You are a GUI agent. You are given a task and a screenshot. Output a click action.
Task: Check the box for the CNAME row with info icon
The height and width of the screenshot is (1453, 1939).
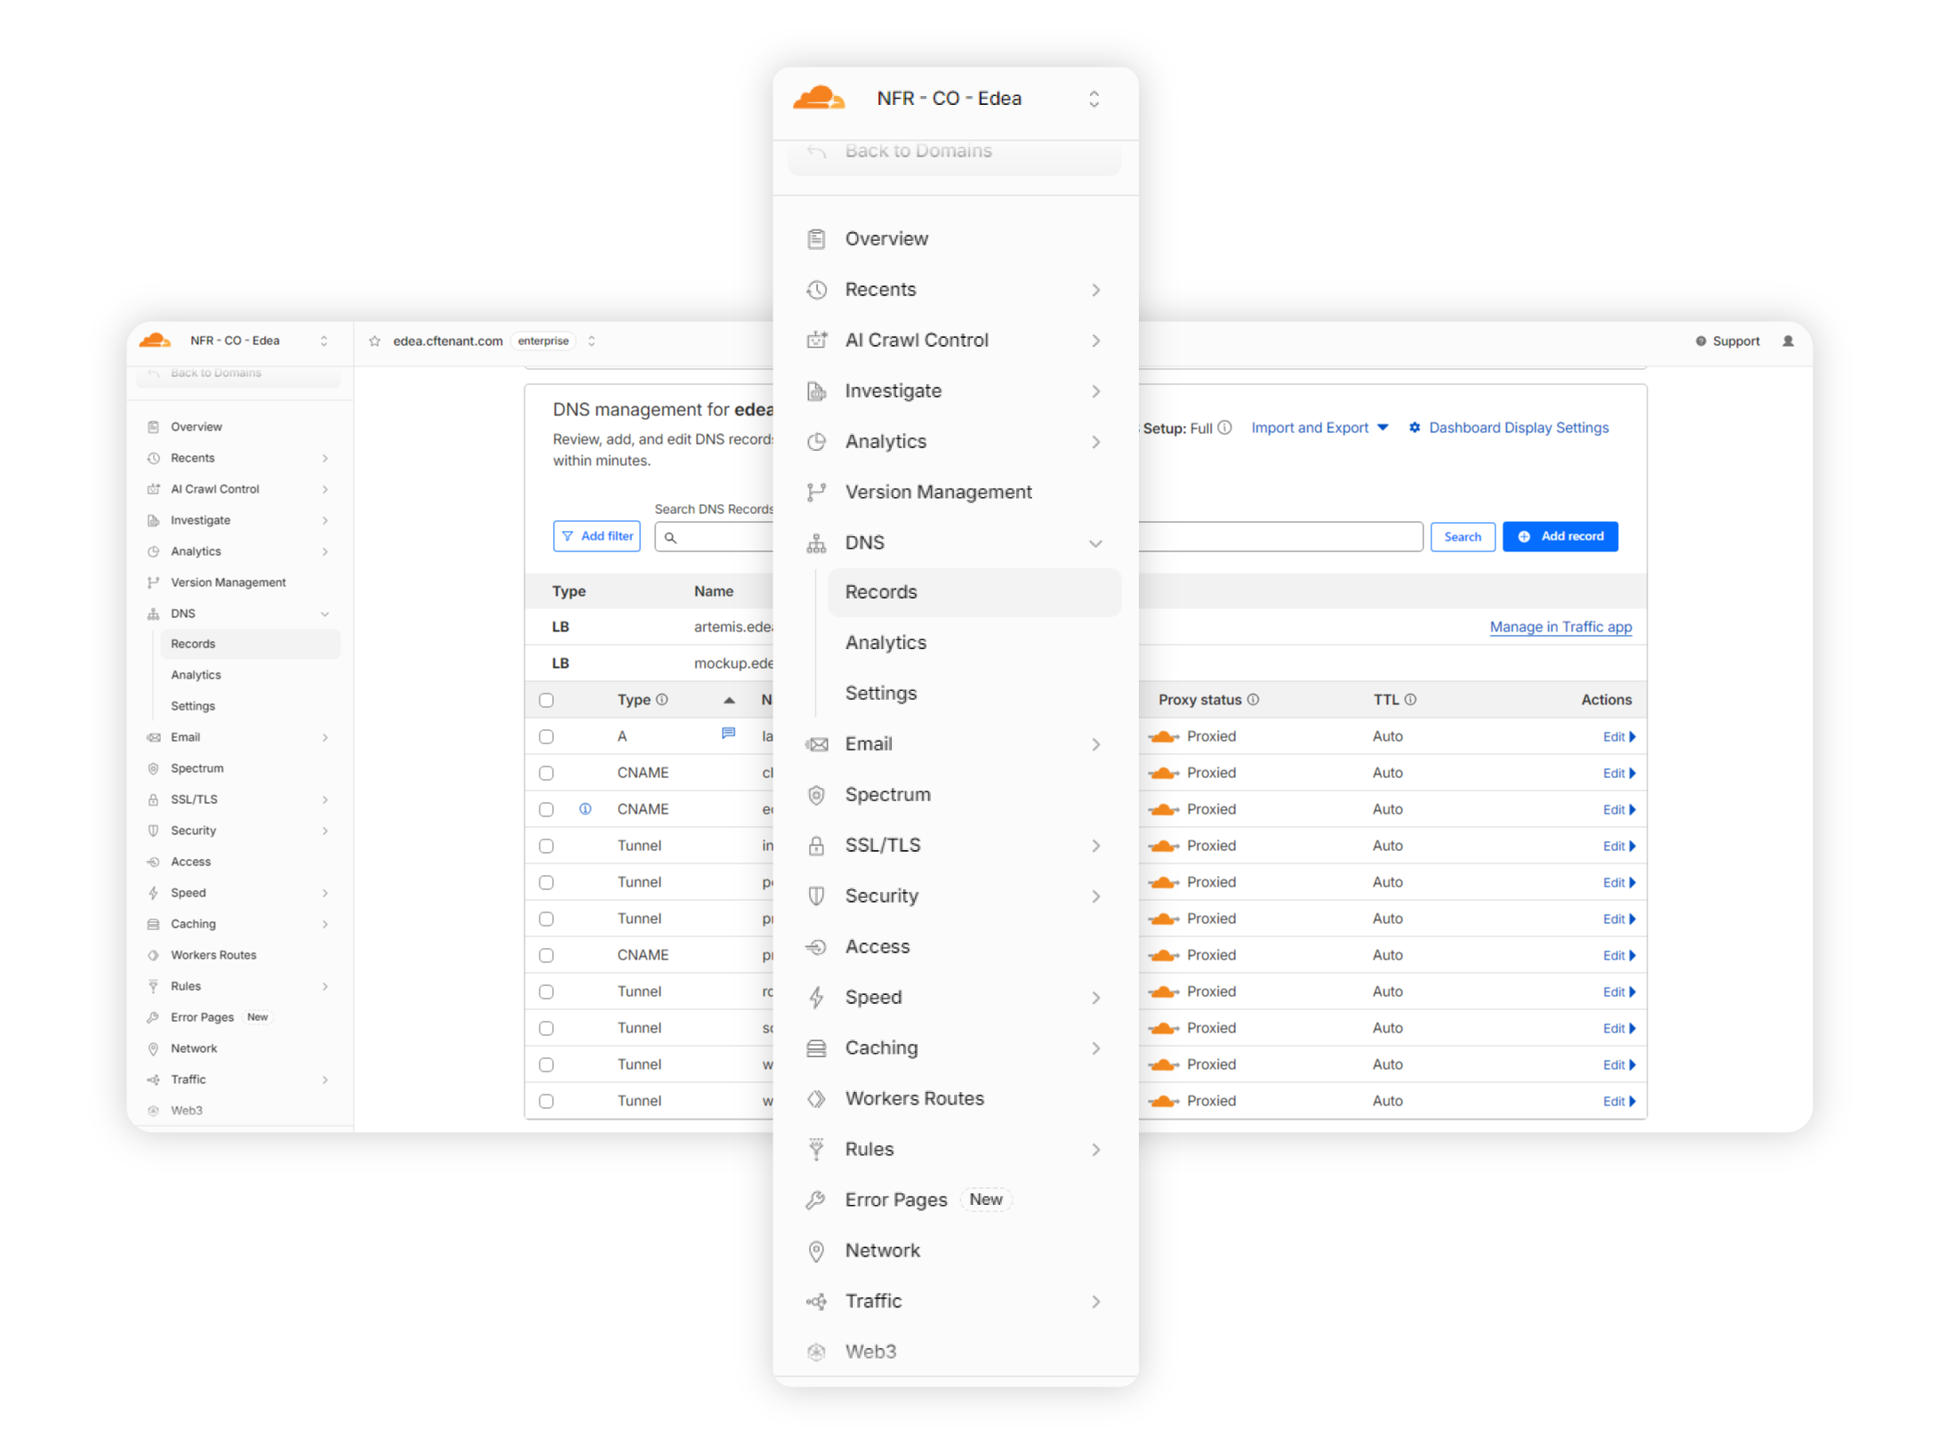coord(547,810)
